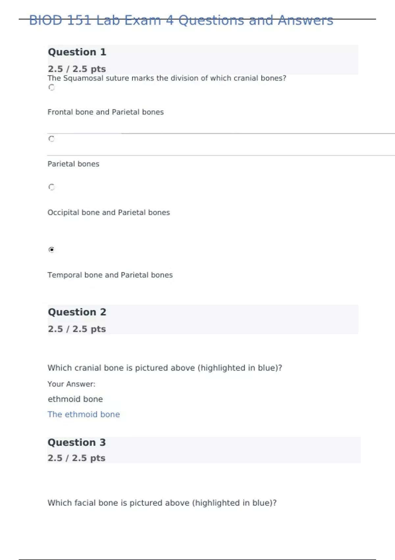Select the Frontal bone and Parietal bones radio button
Image resolution: width=395 pixels, height=560 pixels.
coord(51,87)
